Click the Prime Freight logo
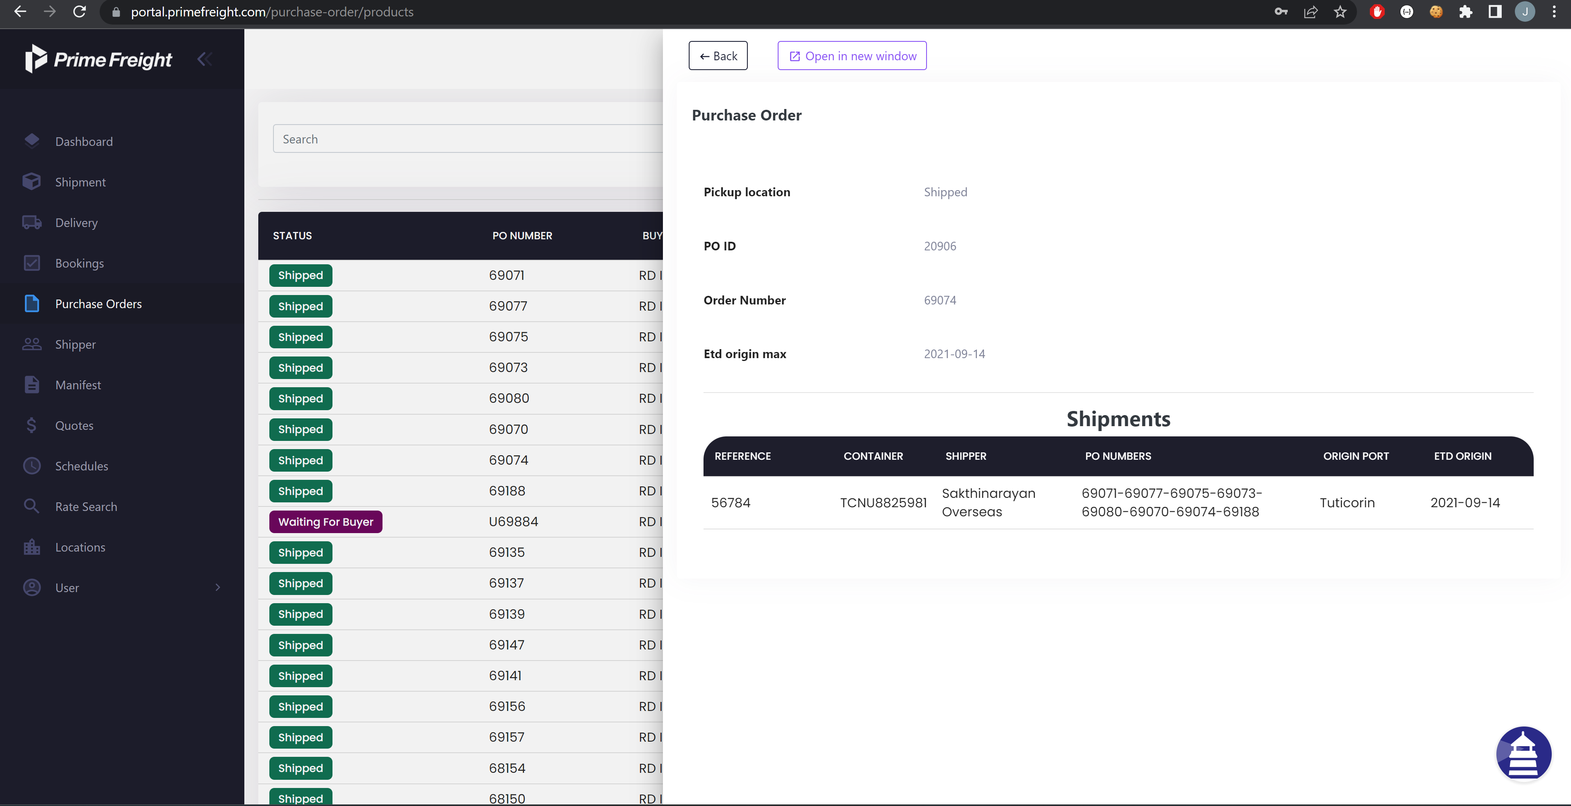Viewport: 1571px width, 806px height. tap(99, 59)
